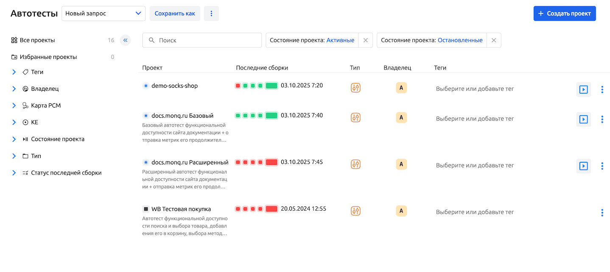The image size is (610, 272).
Task: Click play button for docs.monq.ru Базовый
Action: [x=583, y=119]
